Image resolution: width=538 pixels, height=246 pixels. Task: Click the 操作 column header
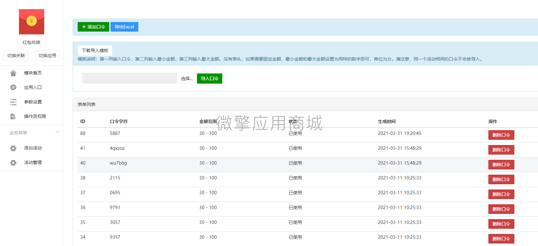tap(493, 121)
